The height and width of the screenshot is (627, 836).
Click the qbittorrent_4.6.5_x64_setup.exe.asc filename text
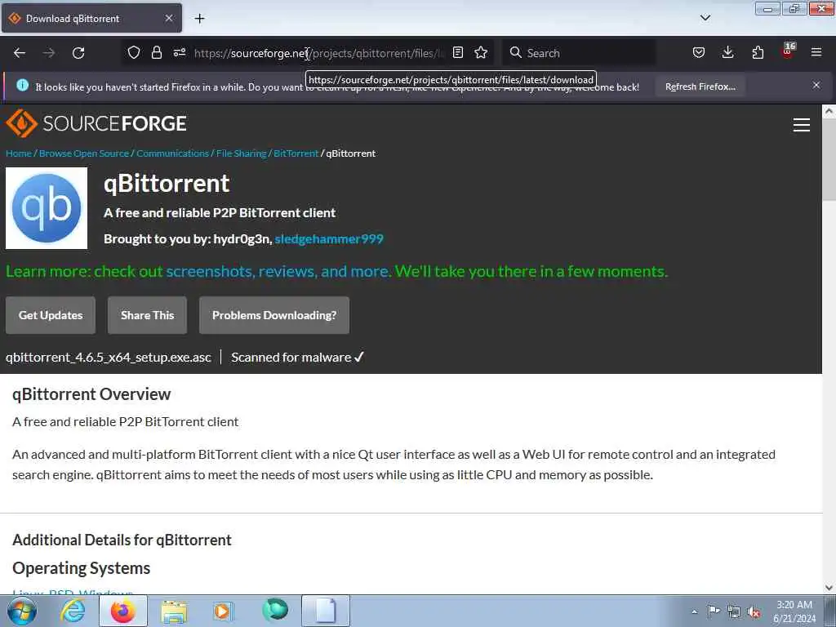(109, 358)
